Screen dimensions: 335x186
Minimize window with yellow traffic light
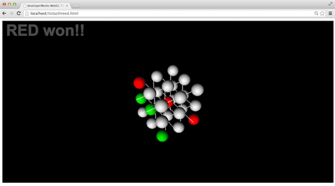[9, 4]
